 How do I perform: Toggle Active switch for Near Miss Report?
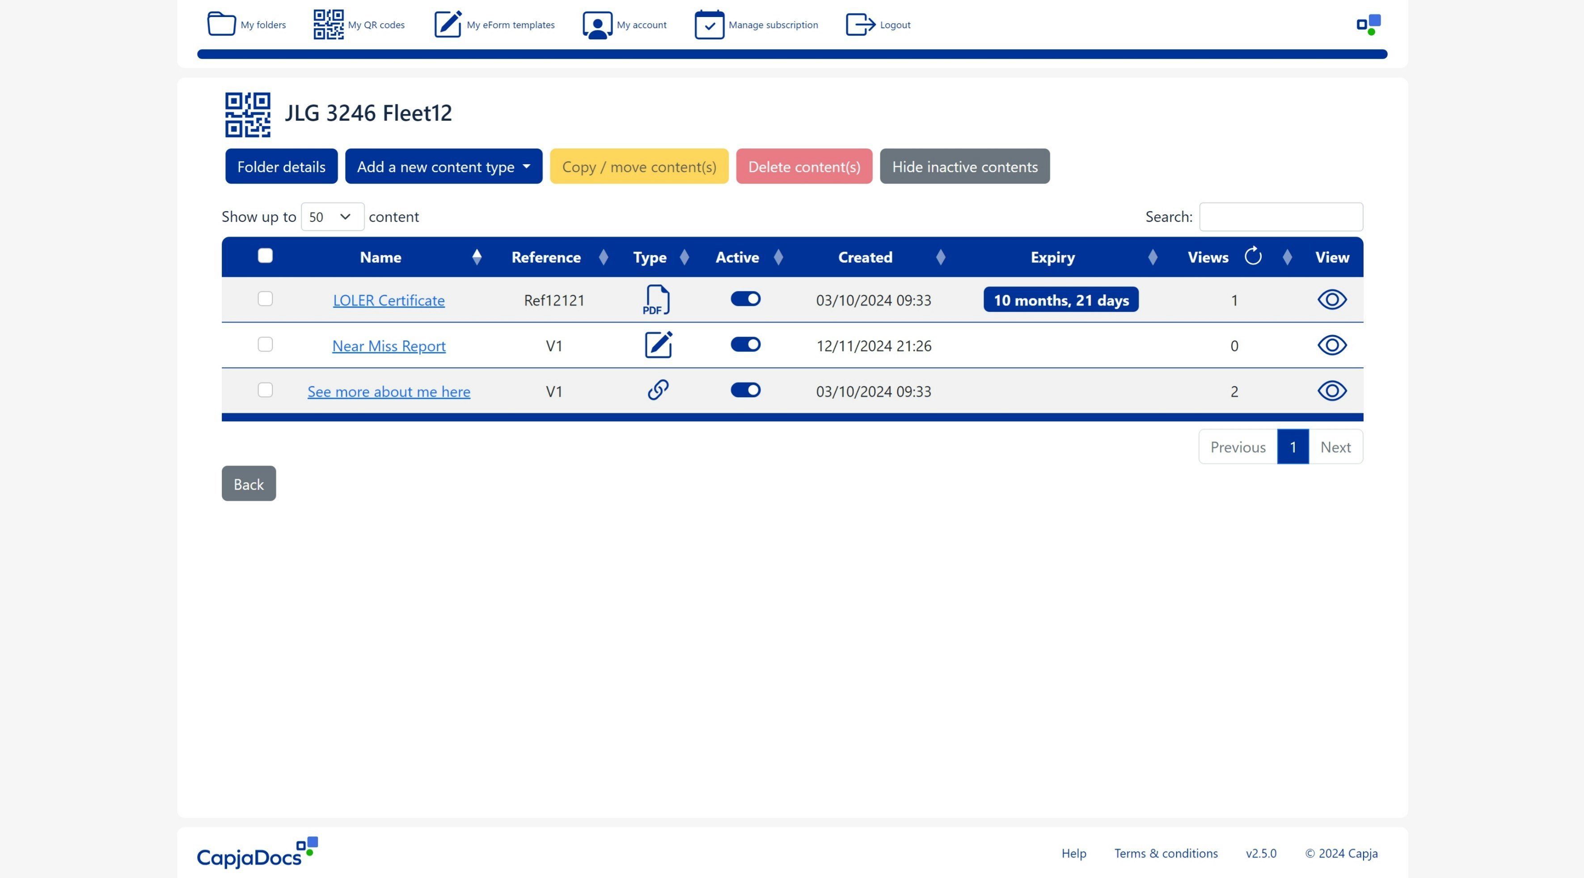(745, 344)
